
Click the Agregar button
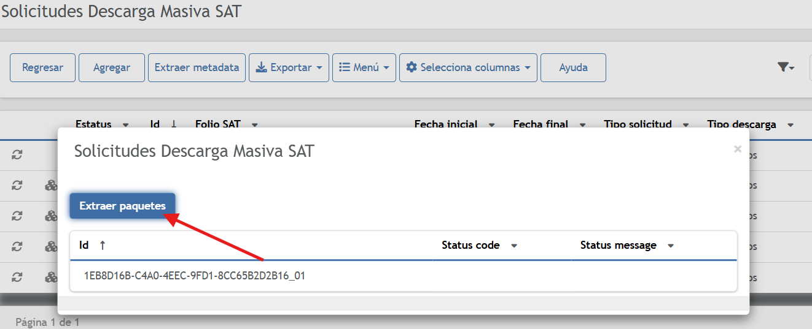point(112,67)
